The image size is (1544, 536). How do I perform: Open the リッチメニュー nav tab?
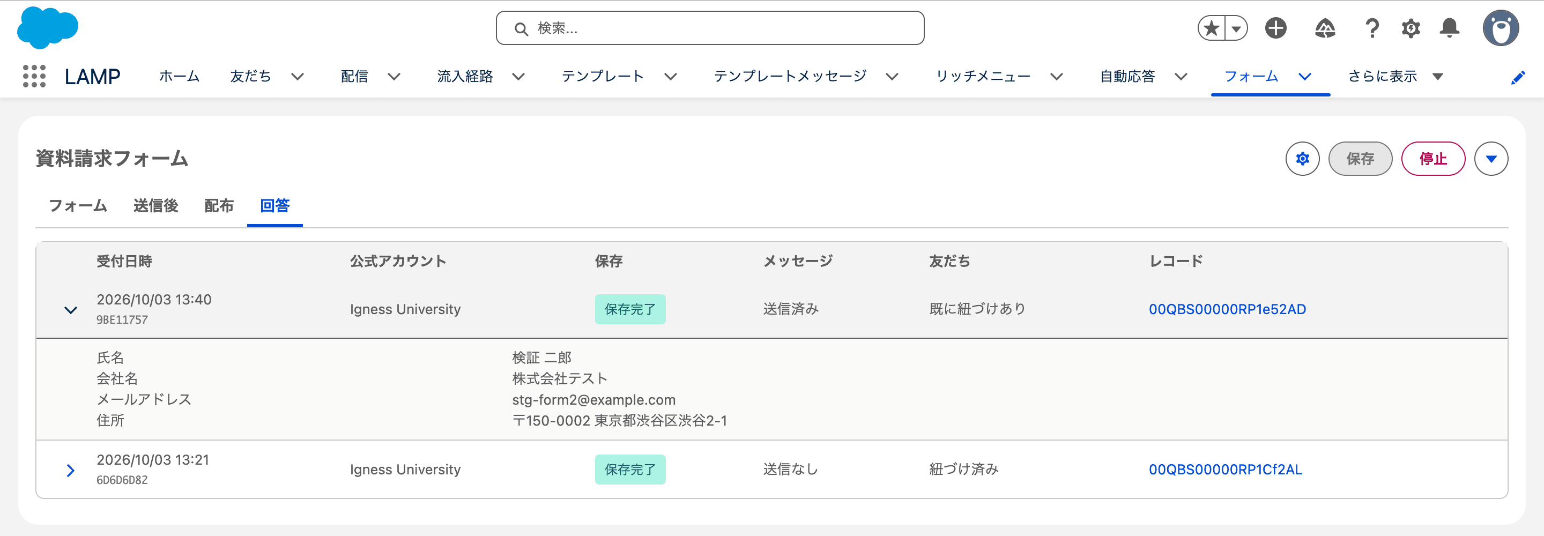click(x=983, y=76)
